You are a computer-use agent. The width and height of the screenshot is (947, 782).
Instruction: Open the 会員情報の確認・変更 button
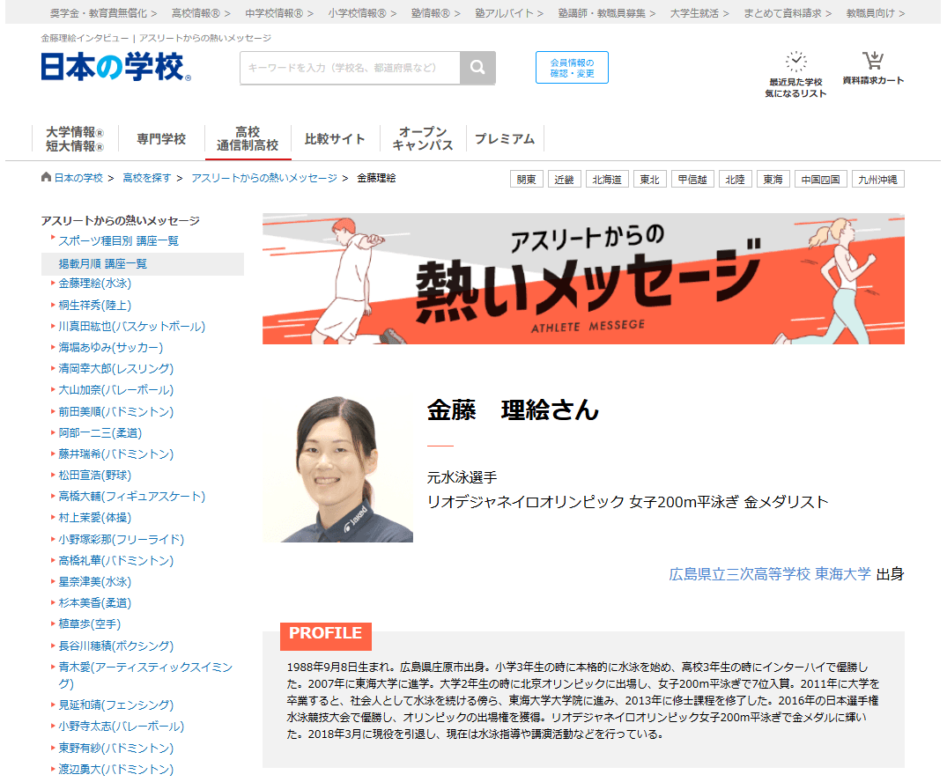[x=571, y=67]
